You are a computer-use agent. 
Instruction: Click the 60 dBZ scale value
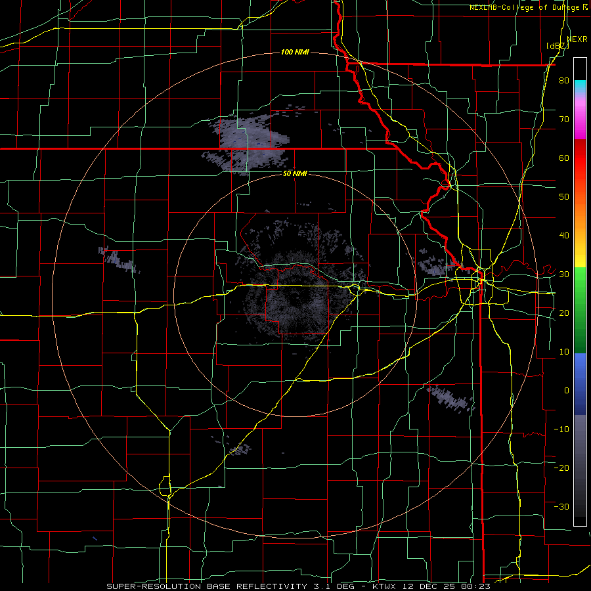564,158
